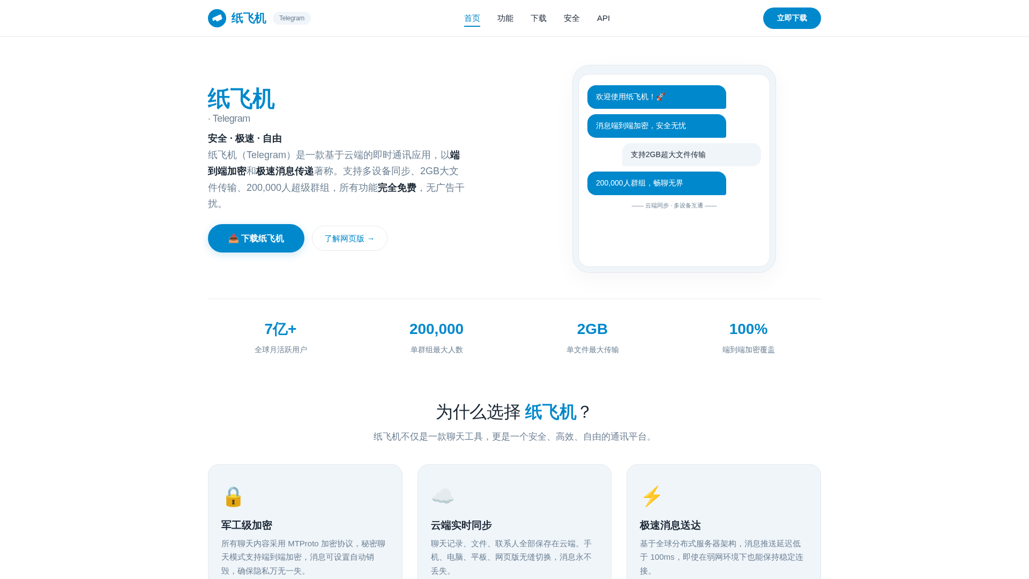Click the 单群组最大人数 label
1029x579 pixels.
pos(437,350)
